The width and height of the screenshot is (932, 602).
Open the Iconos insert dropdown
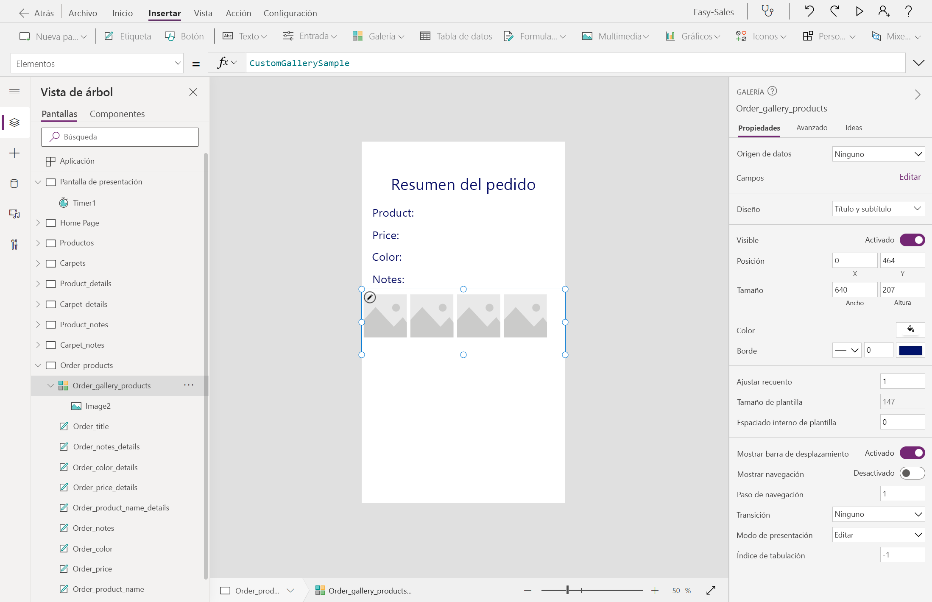point(761,36)
